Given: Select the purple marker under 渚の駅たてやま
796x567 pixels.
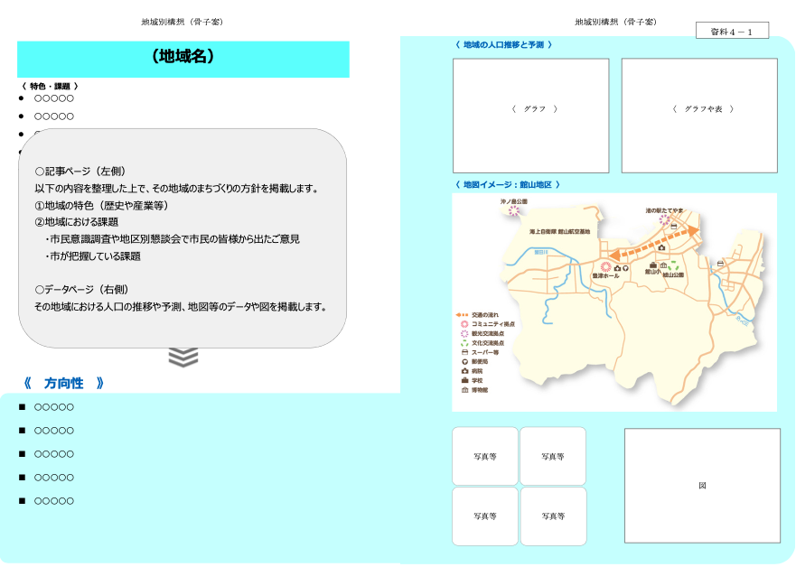Looking at the screenshot, I should click(x=664, y=219).
